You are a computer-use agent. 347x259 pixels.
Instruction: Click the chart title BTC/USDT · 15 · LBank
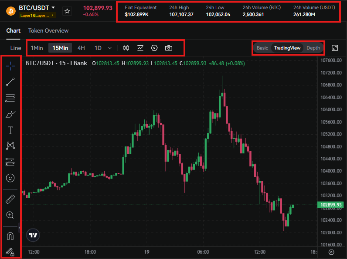[x=56, y=63]
